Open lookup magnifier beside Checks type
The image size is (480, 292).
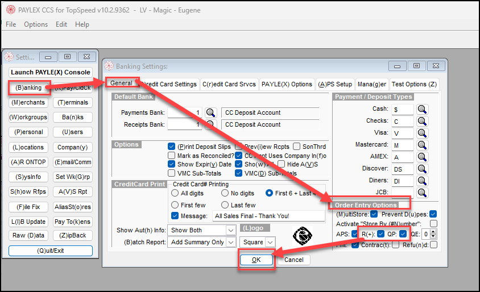point(422,121)
